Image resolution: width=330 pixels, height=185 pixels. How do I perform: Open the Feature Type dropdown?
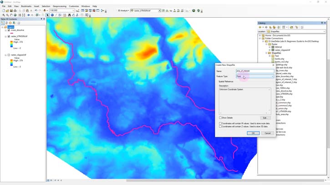pyautogui.click(x=272, y=76)
